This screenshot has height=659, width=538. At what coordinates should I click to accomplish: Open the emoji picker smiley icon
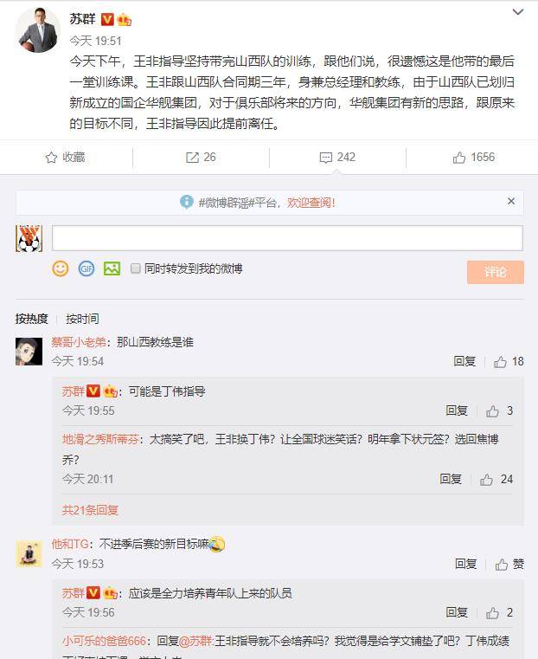click(x=60, y=268)
